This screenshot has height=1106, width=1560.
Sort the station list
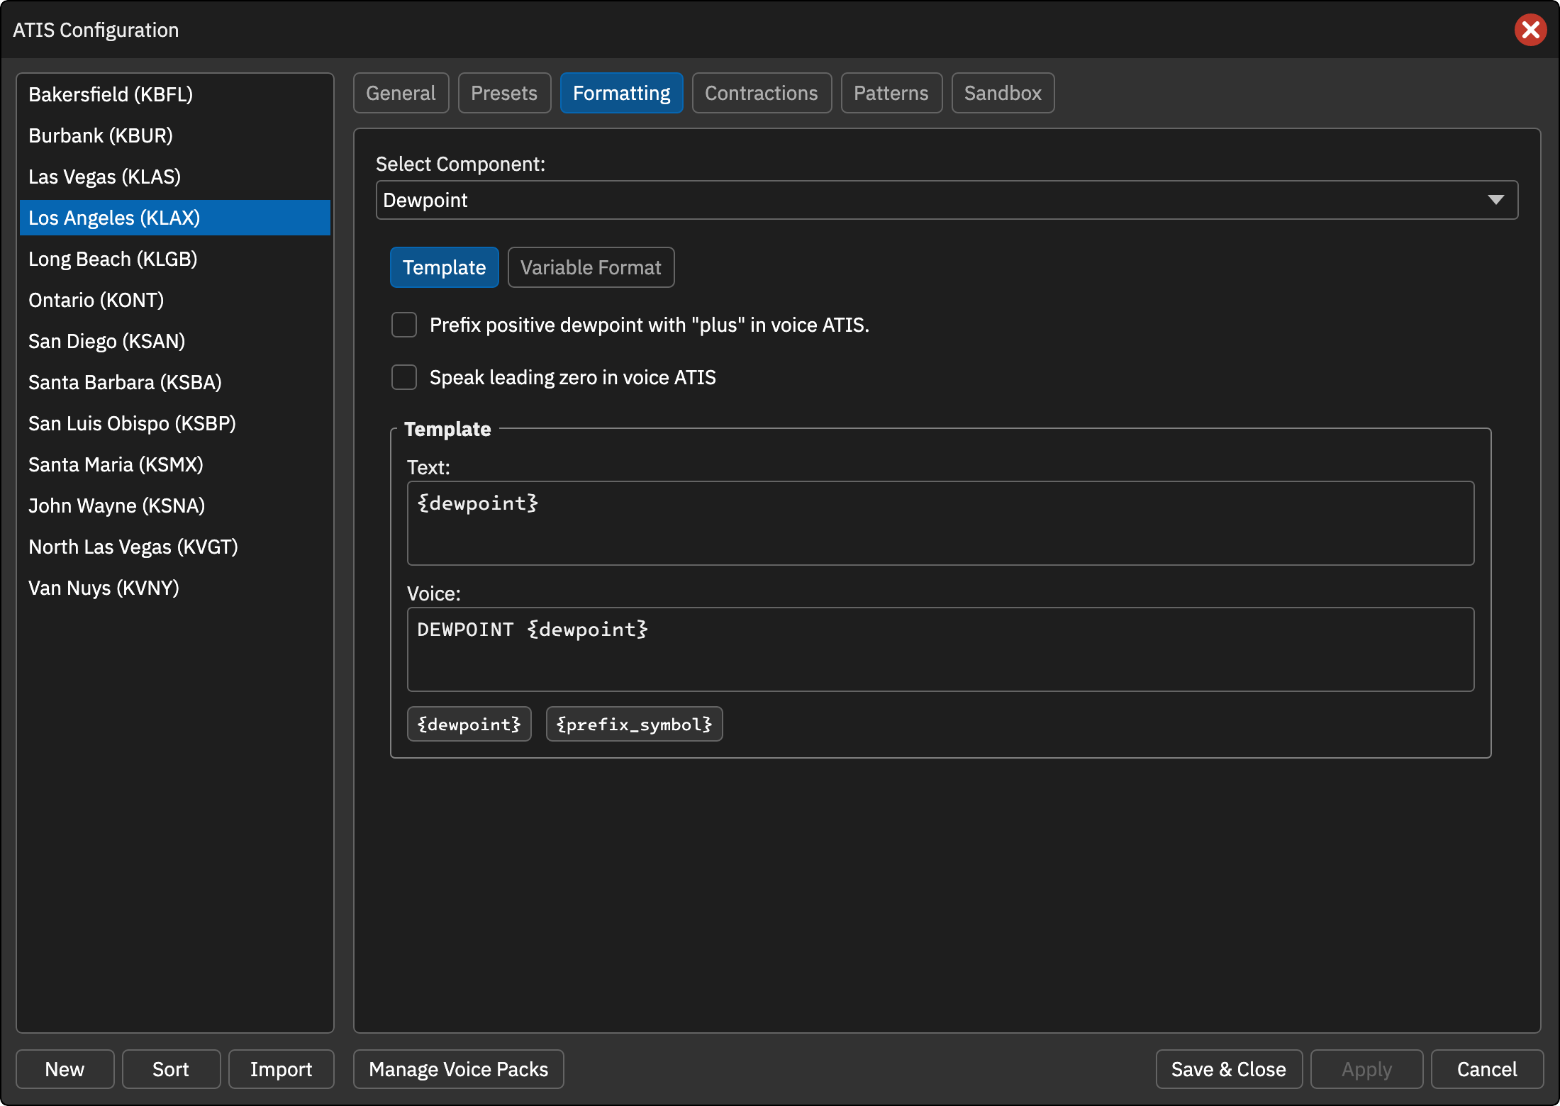[171, 1069]
